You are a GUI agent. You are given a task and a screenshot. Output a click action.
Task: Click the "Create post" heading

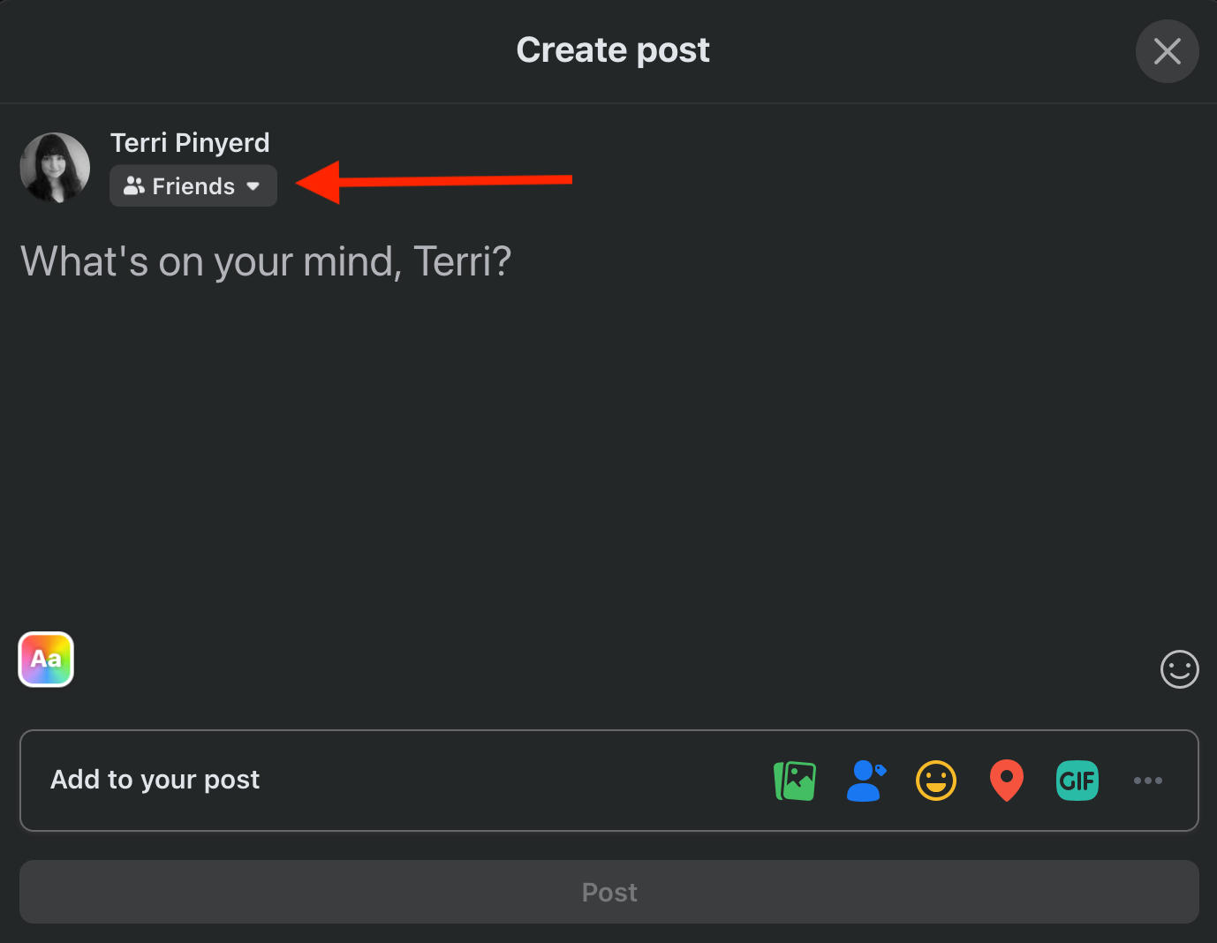[613, 50]
